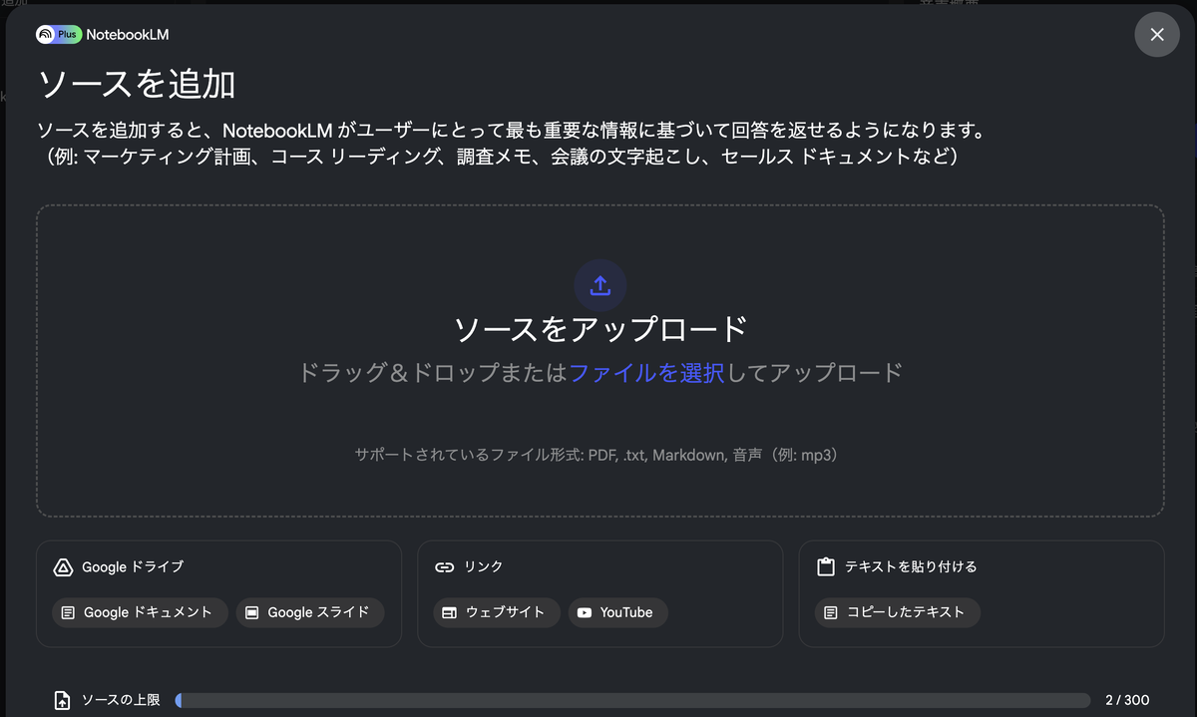Click the Google ドライブ label
This screenshot has width=1197, height=717.
pyautogui.click(x=133, y=567)
